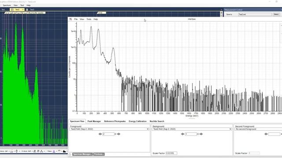Switch to the first Test document tab
Screen dimensions: 282x158
click(x=3, y=10)
